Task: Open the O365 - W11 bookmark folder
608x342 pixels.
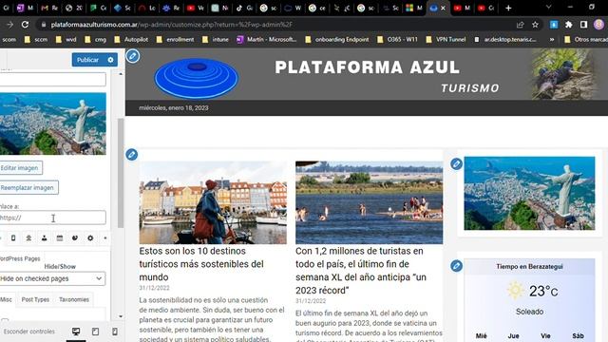Action: click(397, 39)
